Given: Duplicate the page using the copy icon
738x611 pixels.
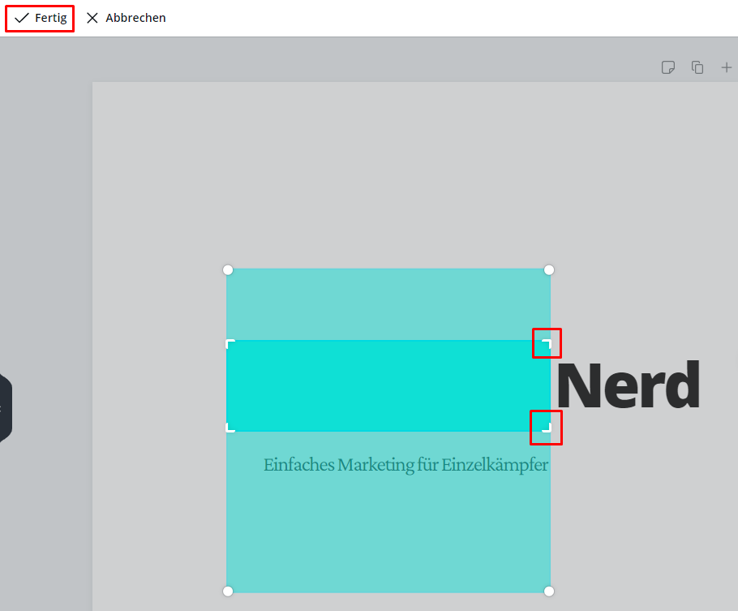Looking at the screenshot, I should 697,67.
